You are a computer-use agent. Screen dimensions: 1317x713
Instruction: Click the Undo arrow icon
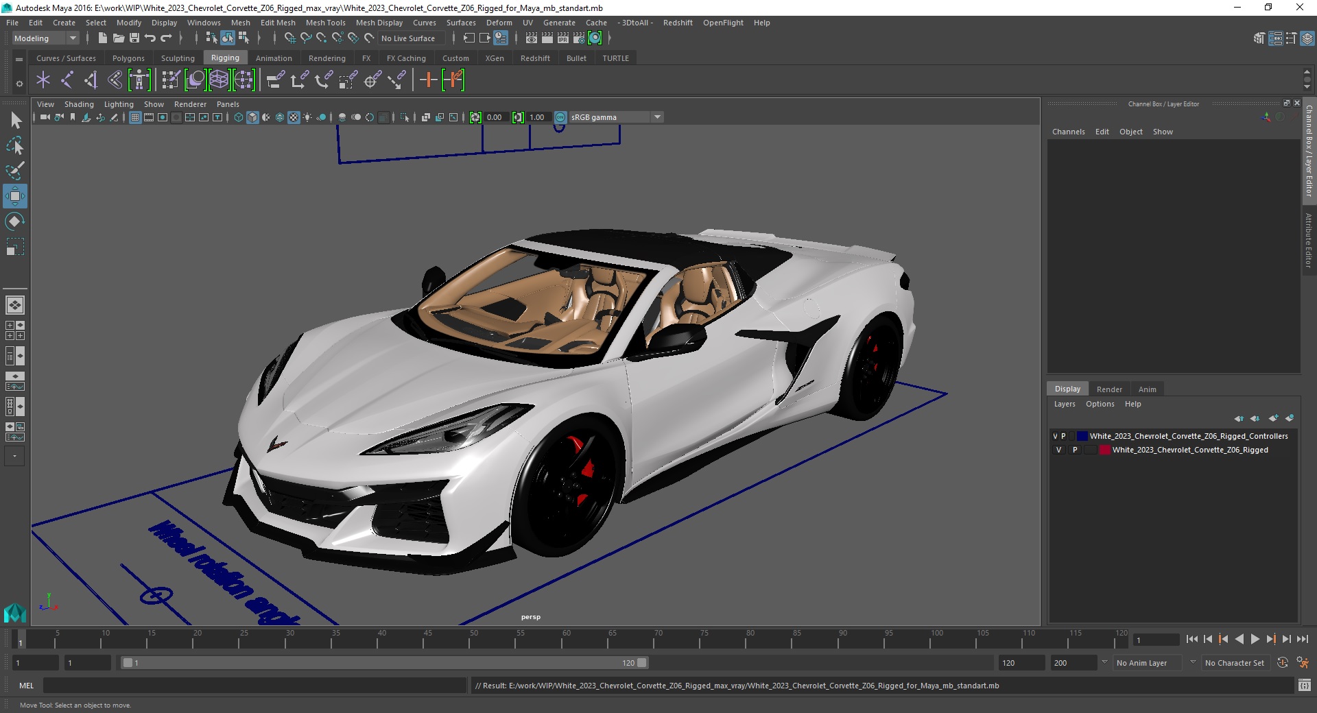(x=150, y=38)
